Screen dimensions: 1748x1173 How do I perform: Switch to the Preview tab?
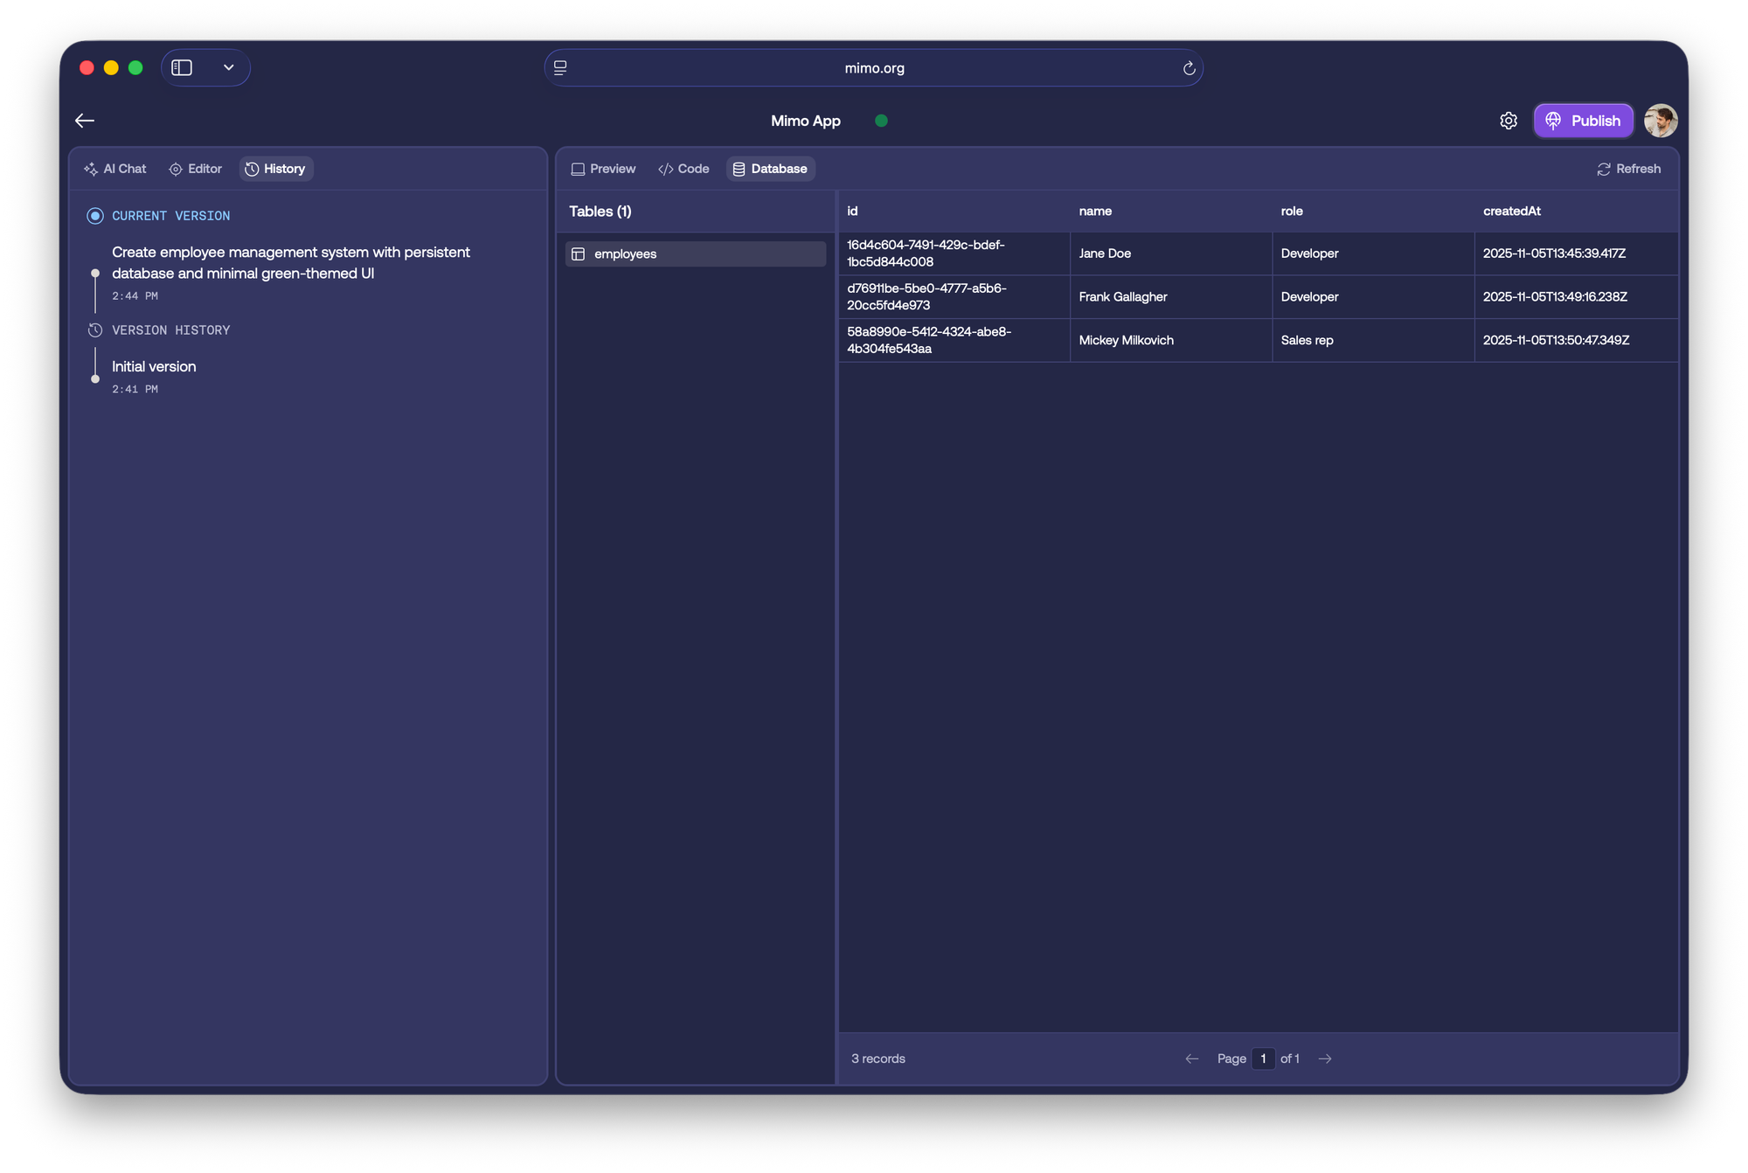coord(603,169)
